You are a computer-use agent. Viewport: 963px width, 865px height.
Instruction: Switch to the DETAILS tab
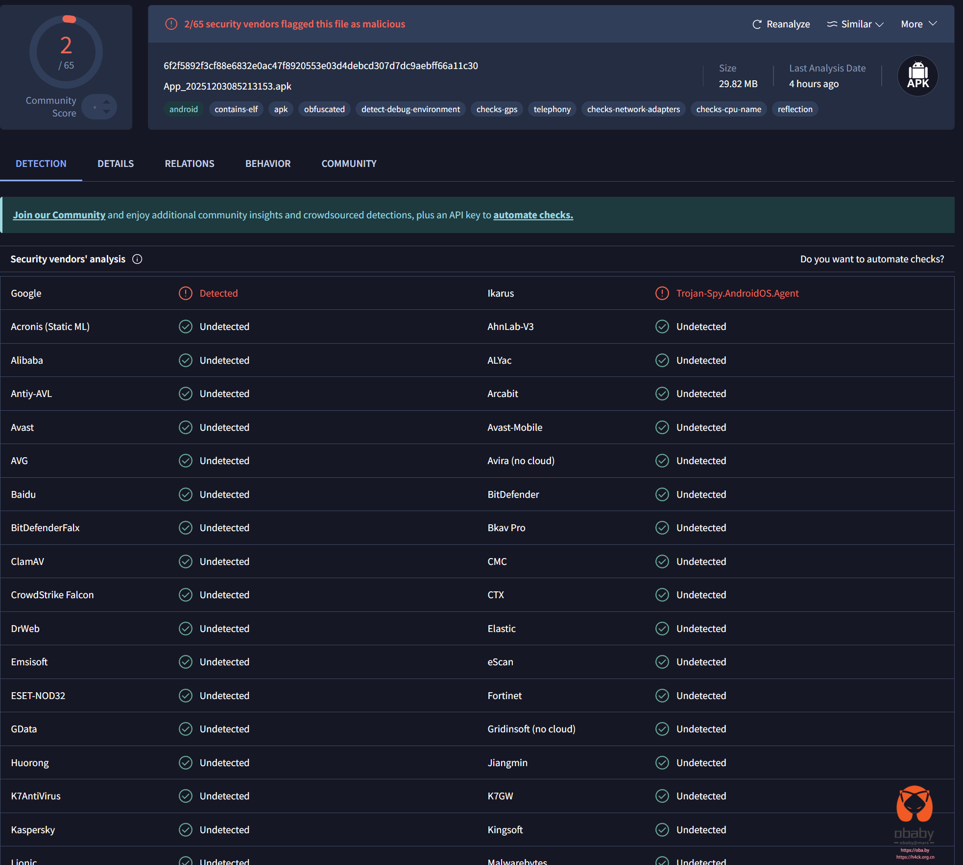115,164
